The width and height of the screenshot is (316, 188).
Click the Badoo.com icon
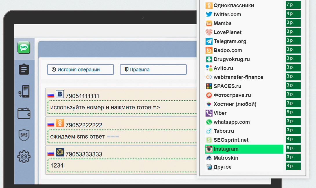pyautogui.click(x=209, y=50)
